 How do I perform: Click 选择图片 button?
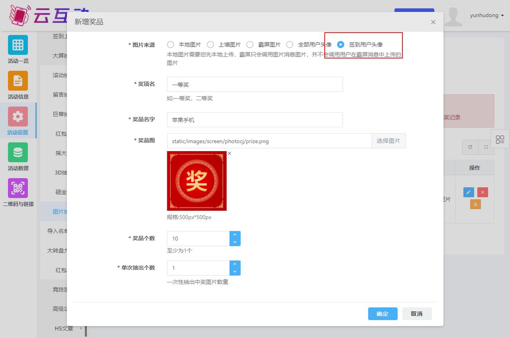click(388, 141)
